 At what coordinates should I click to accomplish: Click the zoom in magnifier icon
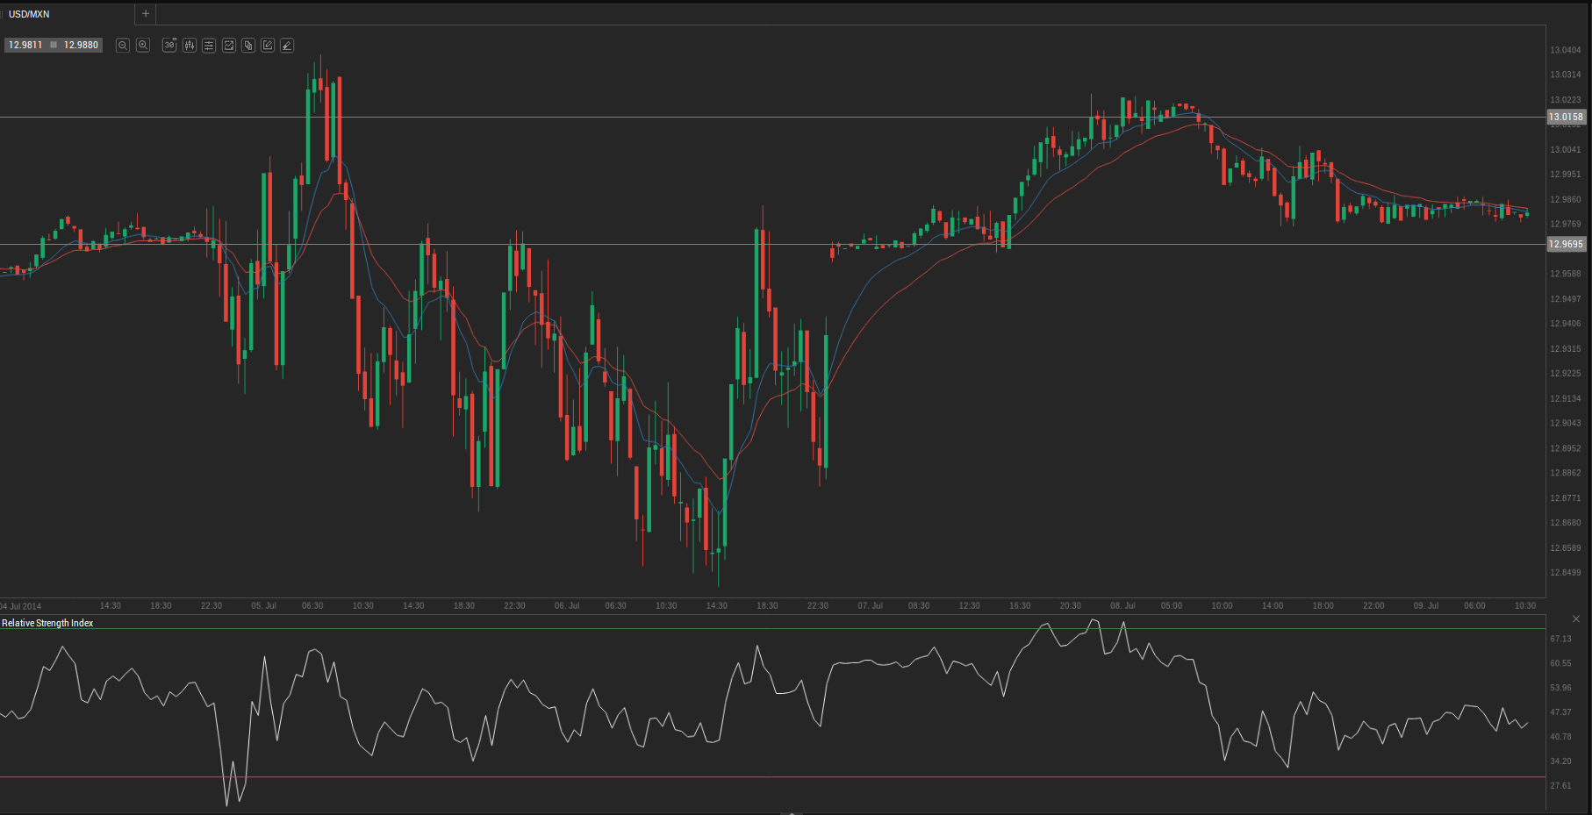pyautogui.click(x=143, y=46)
